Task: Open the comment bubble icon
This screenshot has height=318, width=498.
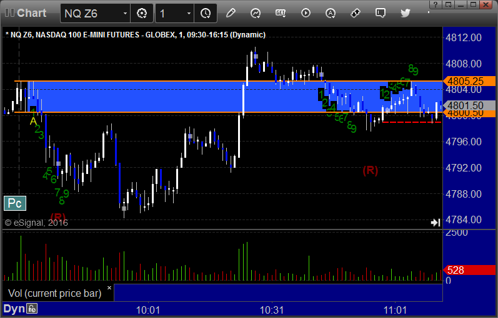Action: pos(380,13)
